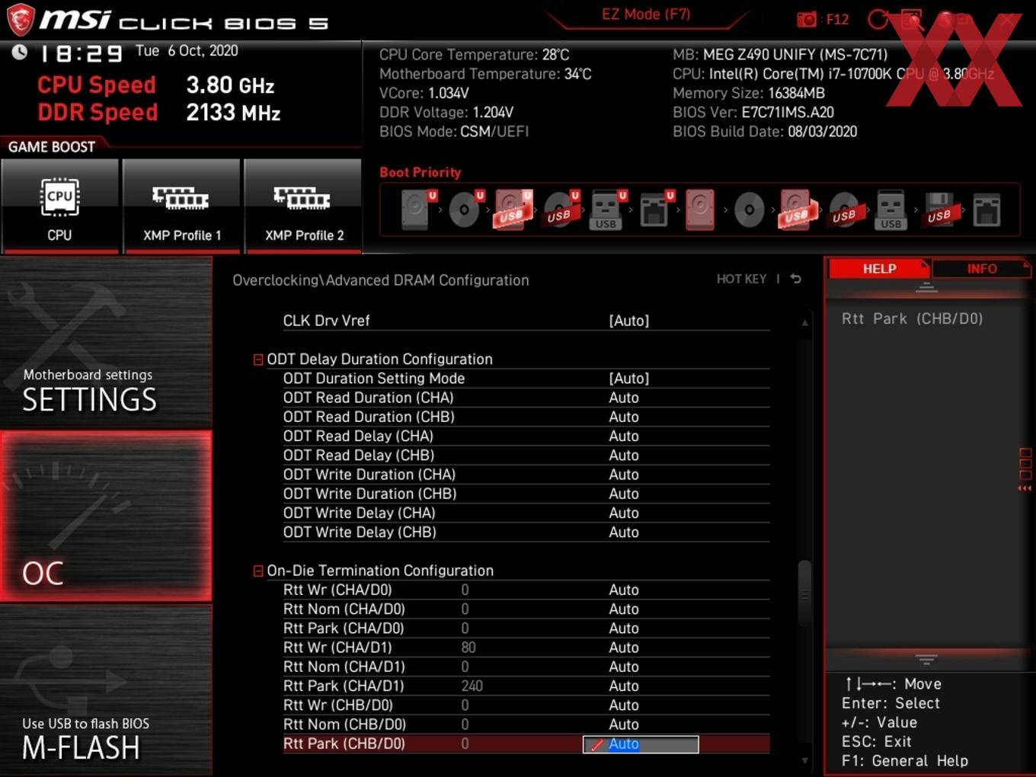Click the scroll down arrow of the settings list

(x=804, y=760)
